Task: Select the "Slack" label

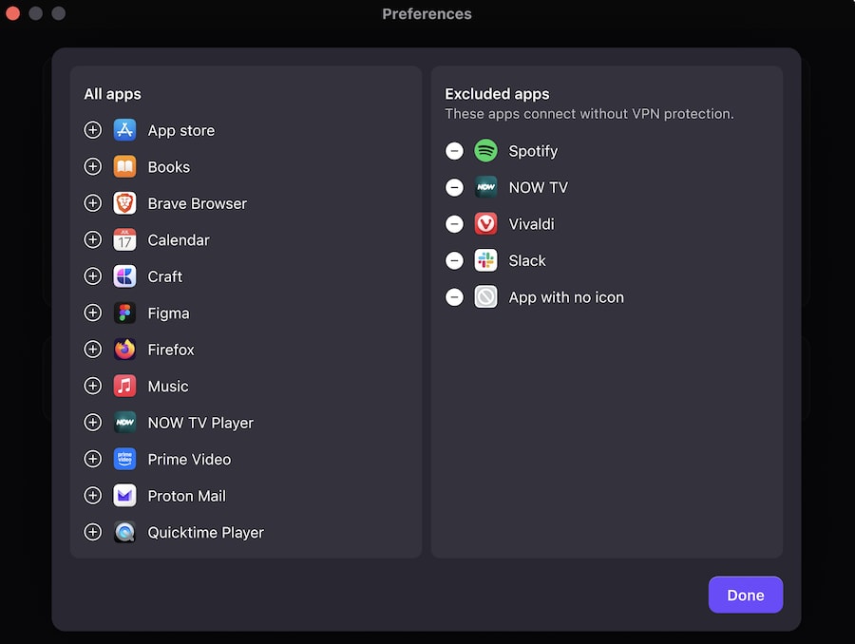Action: pyautogui.click(x=527, y=260)
